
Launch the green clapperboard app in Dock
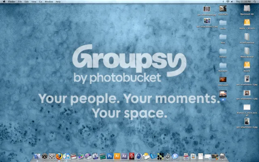102,156
